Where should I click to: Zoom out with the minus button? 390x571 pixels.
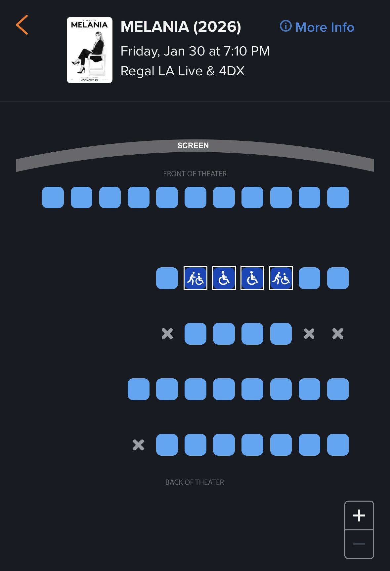(359, 544)
